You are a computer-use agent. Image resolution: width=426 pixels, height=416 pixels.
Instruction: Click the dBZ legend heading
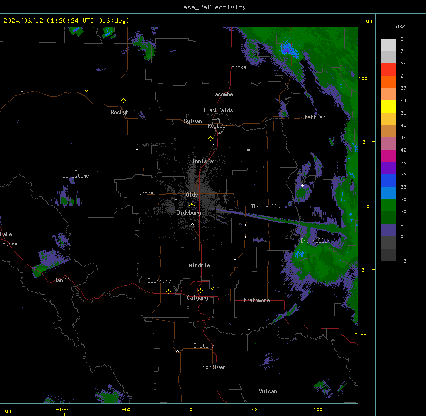click(x=400, y=26)
